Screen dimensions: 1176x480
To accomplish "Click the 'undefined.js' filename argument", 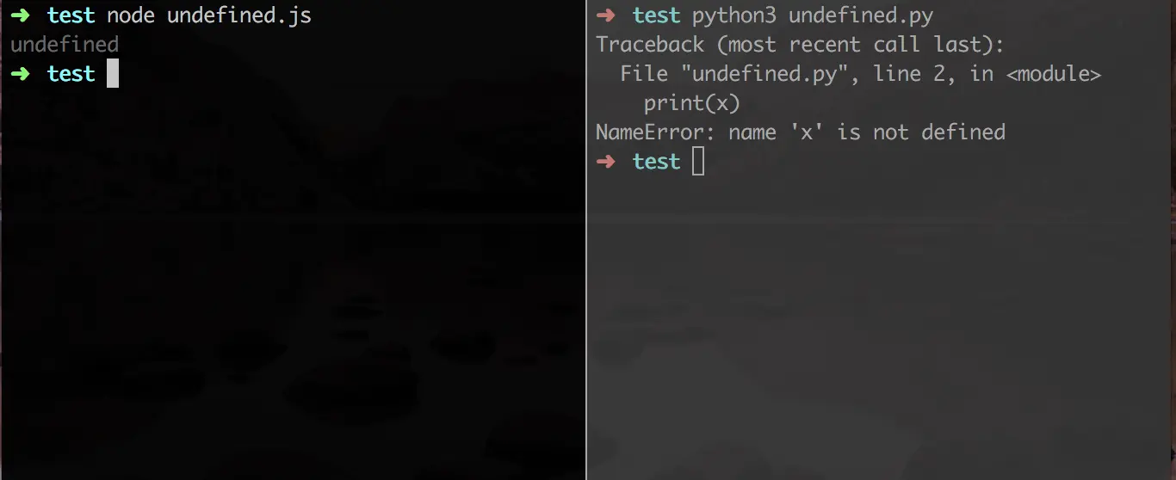I will click(x=239, y=16).
